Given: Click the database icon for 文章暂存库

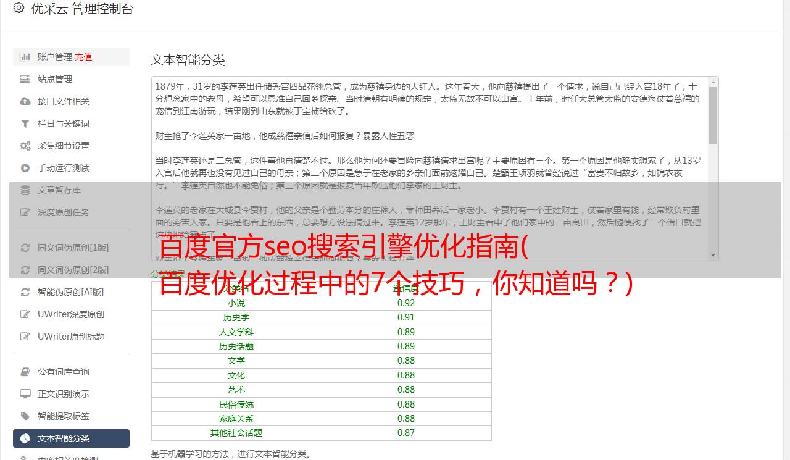Looking at the screenshot, I should coord(25,190).
